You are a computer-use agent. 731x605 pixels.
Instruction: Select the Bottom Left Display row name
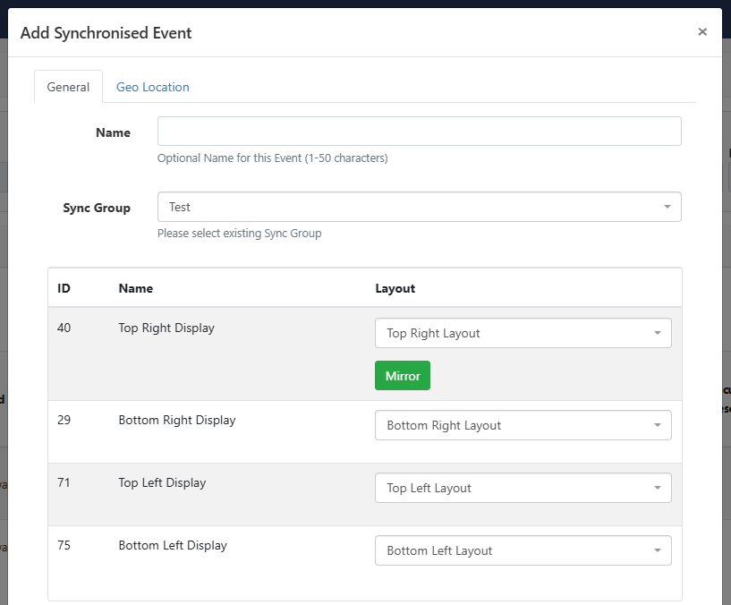tap(173, 545)
